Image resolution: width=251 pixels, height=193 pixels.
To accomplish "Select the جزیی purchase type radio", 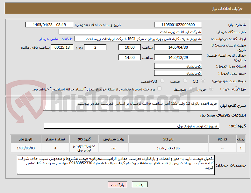I will point(211,89).
